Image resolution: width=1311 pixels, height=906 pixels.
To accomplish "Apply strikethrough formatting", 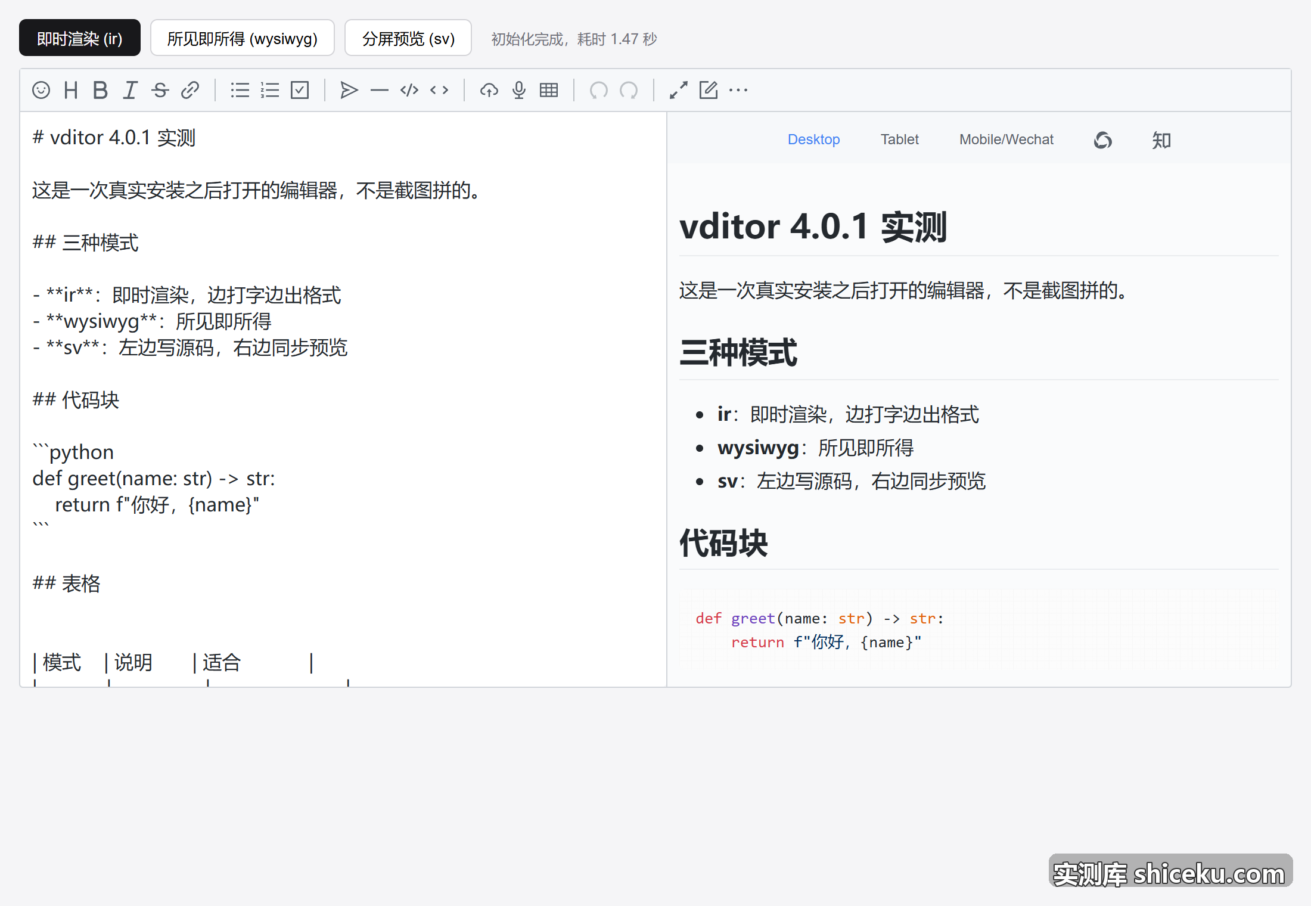I will tap(160, 90).
